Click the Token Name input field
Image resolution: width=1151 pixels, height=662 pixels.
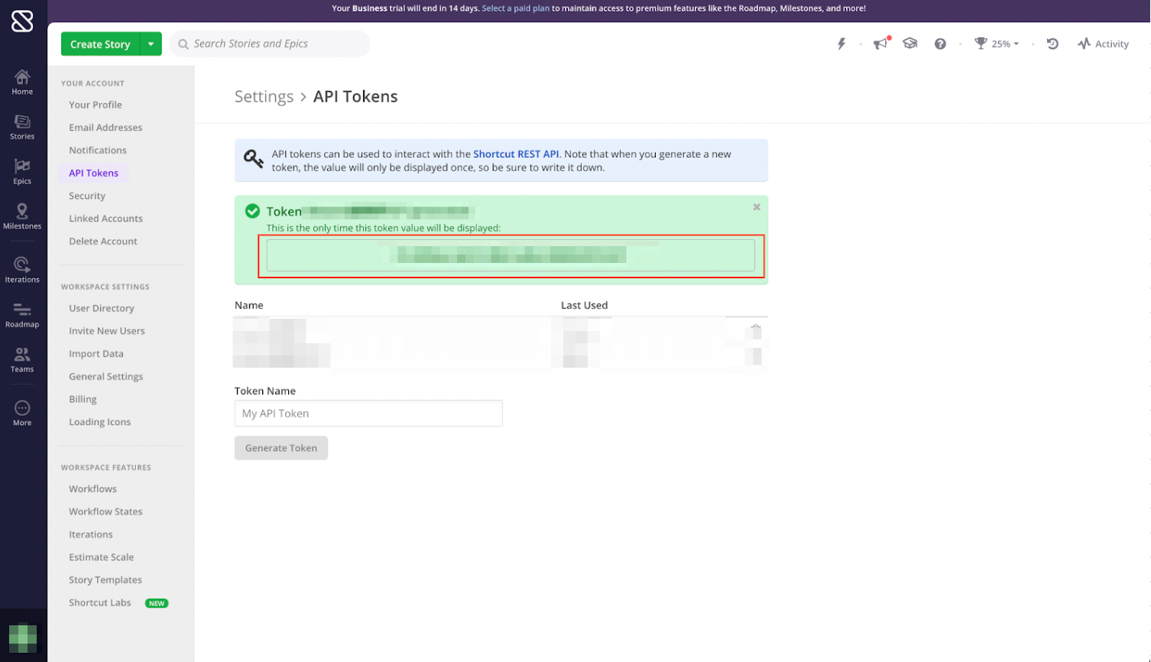(368, 414)
